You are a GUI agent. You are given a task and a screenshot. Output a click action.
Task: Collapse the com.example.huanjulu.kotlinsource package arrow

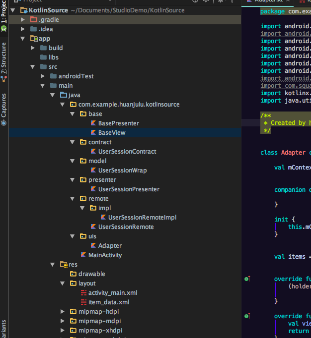click(x=62, y=105)
